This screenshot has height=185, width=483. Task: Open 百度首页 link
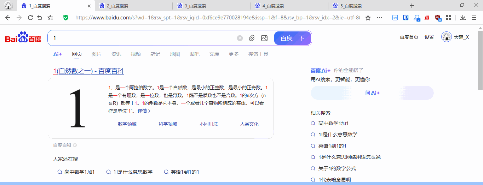pos(409,37)
